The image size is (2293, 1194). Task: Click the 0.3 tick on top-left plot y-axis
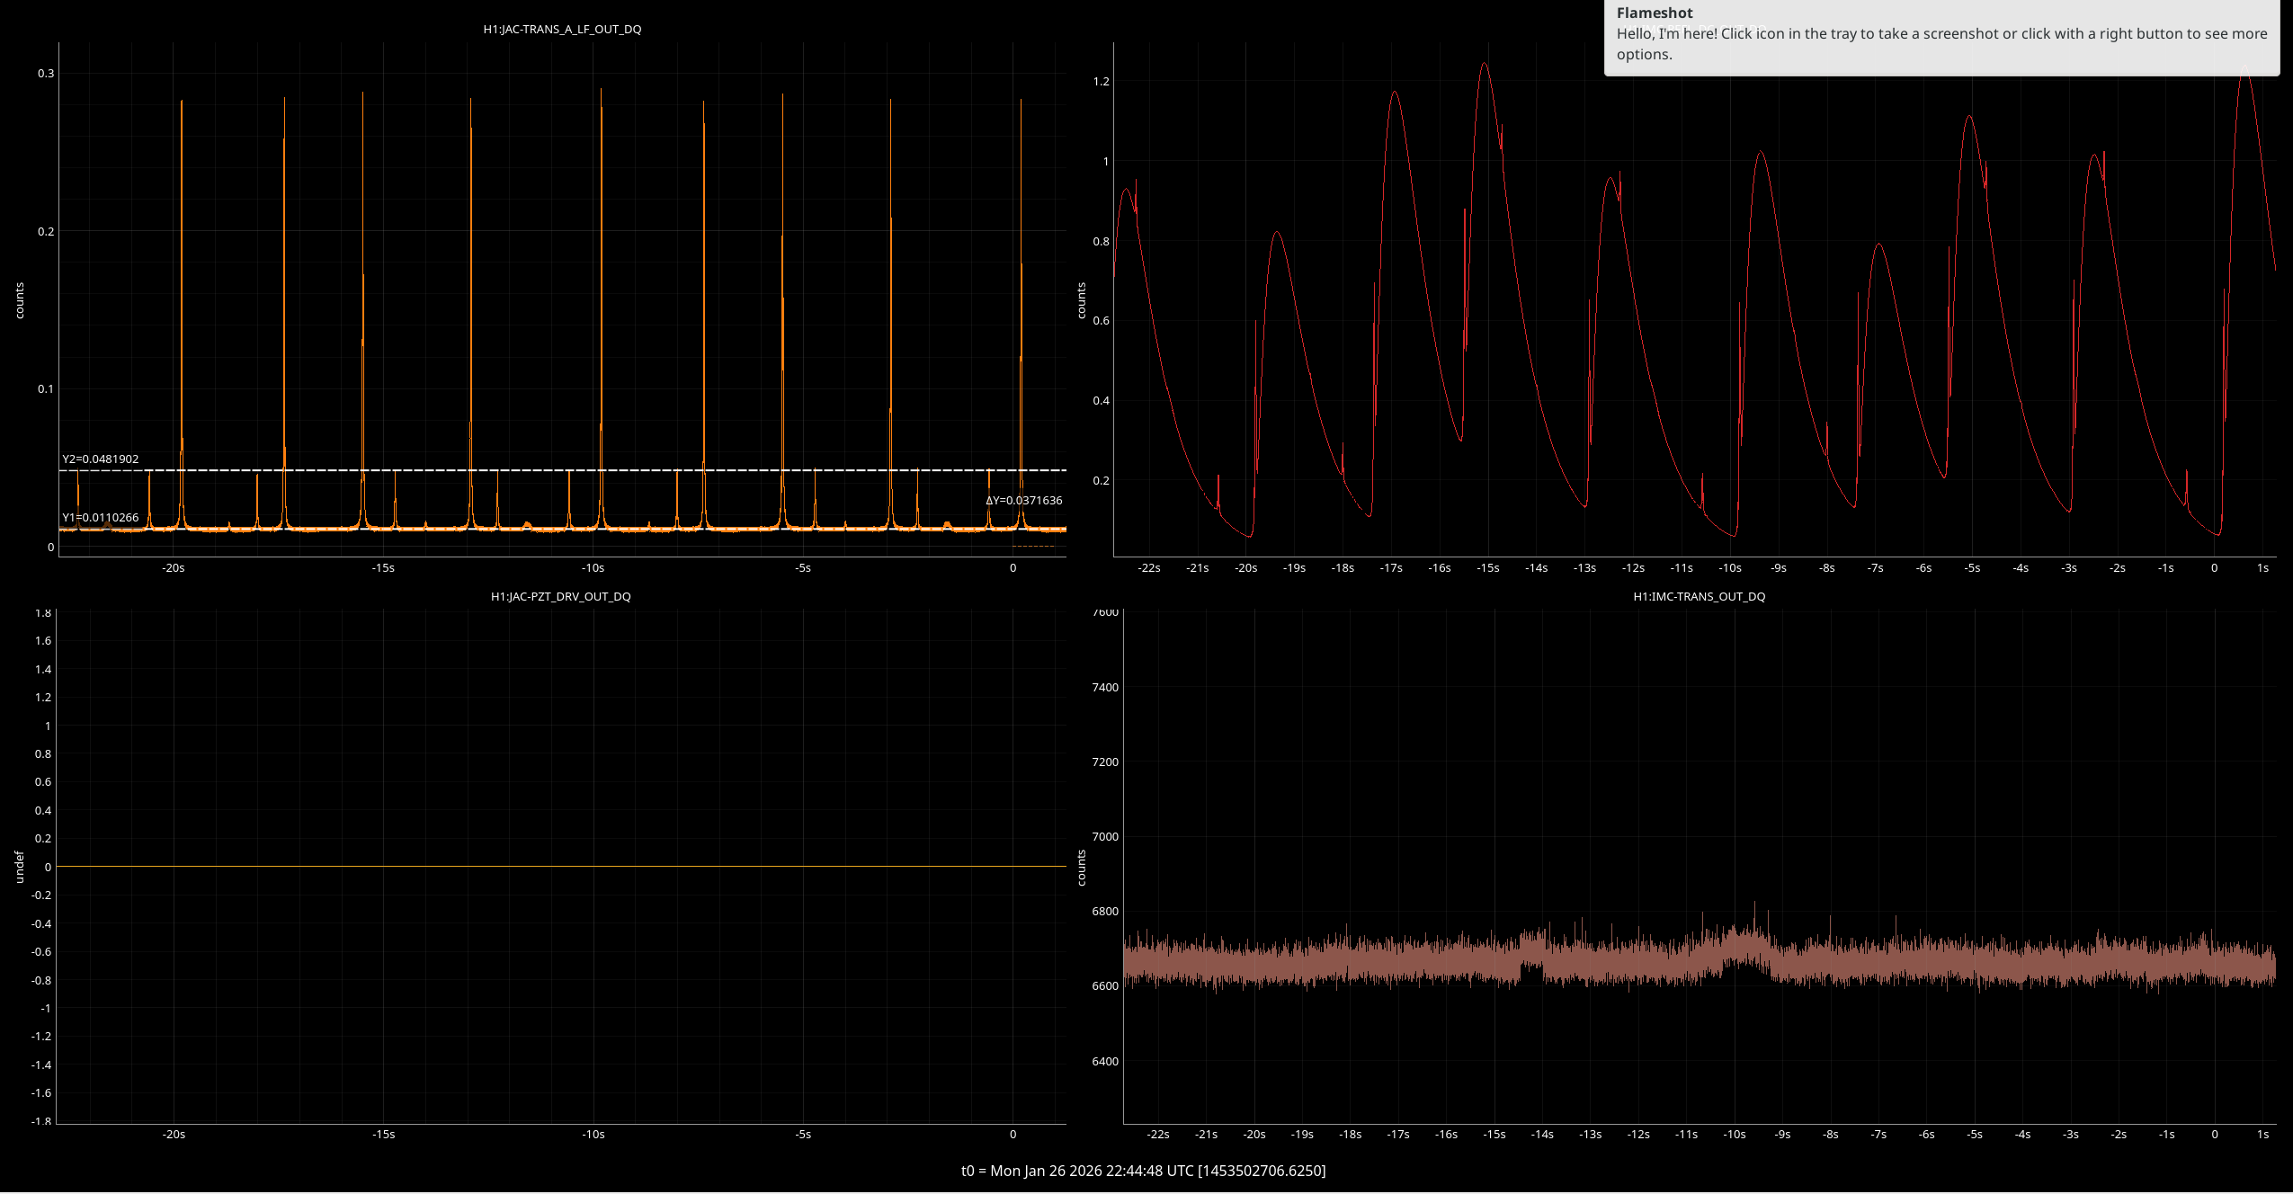tap(46, 73)
